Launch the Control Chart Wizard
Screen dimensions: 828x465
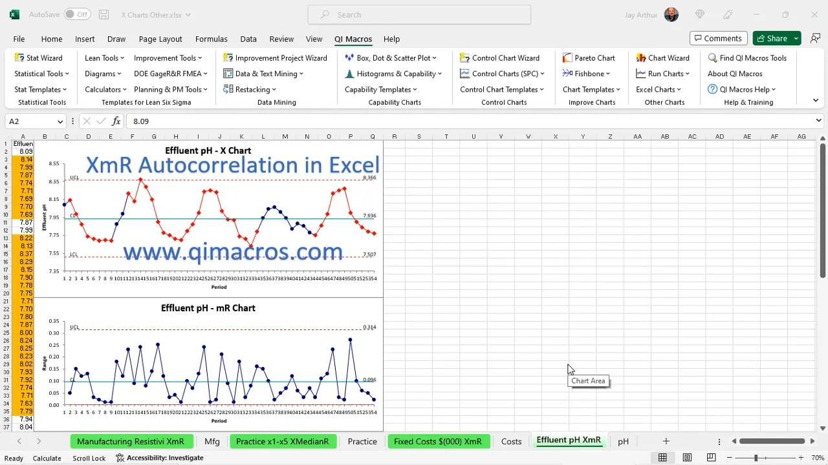499,57
